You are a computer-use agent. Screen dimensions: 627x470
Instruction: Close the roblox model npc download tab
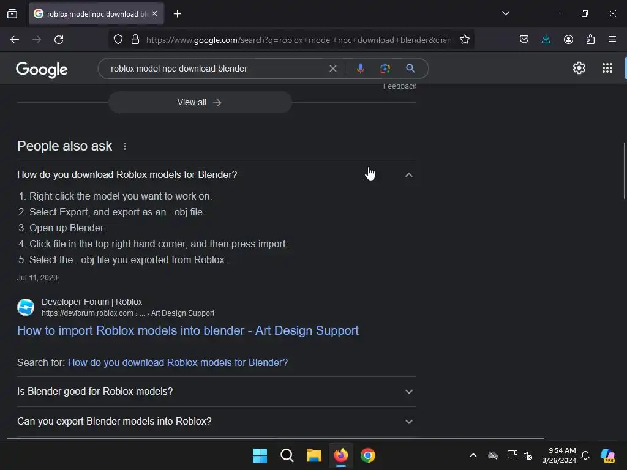tap(154, 13)
